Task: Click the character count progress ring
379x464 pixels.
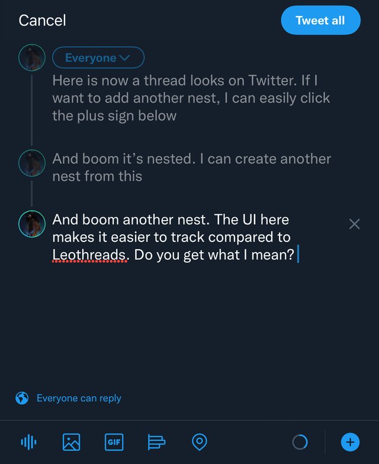Action: coord(300,442)
